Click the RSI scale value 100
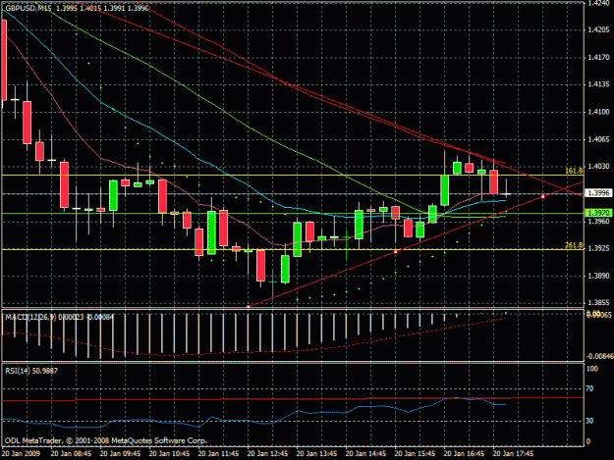The width and height of the screenshot is (614, 460). [592, 369]
